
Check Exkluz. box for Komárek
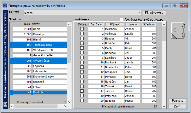[82, 57]
